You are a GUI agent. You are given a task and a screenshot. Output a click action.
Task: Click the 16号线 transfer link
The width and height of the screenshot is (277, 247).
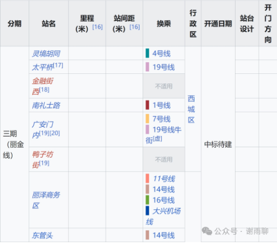click(163, 200)
